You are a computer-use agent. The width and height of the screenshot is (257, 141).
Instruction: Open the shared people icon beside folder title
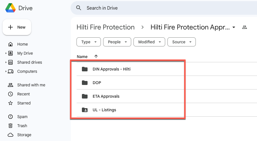pos(244,27)
